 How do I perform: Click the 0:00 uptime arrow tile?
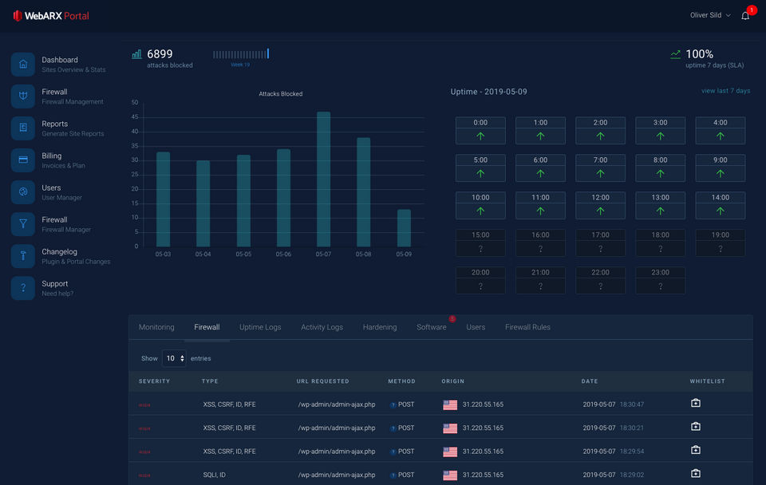click(480, 130)
